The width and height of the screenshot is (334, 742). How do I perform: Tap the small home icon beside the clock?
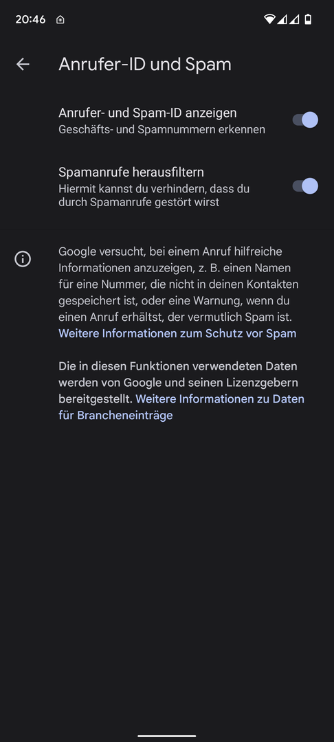pyautogui.click(x=60, y=20)
